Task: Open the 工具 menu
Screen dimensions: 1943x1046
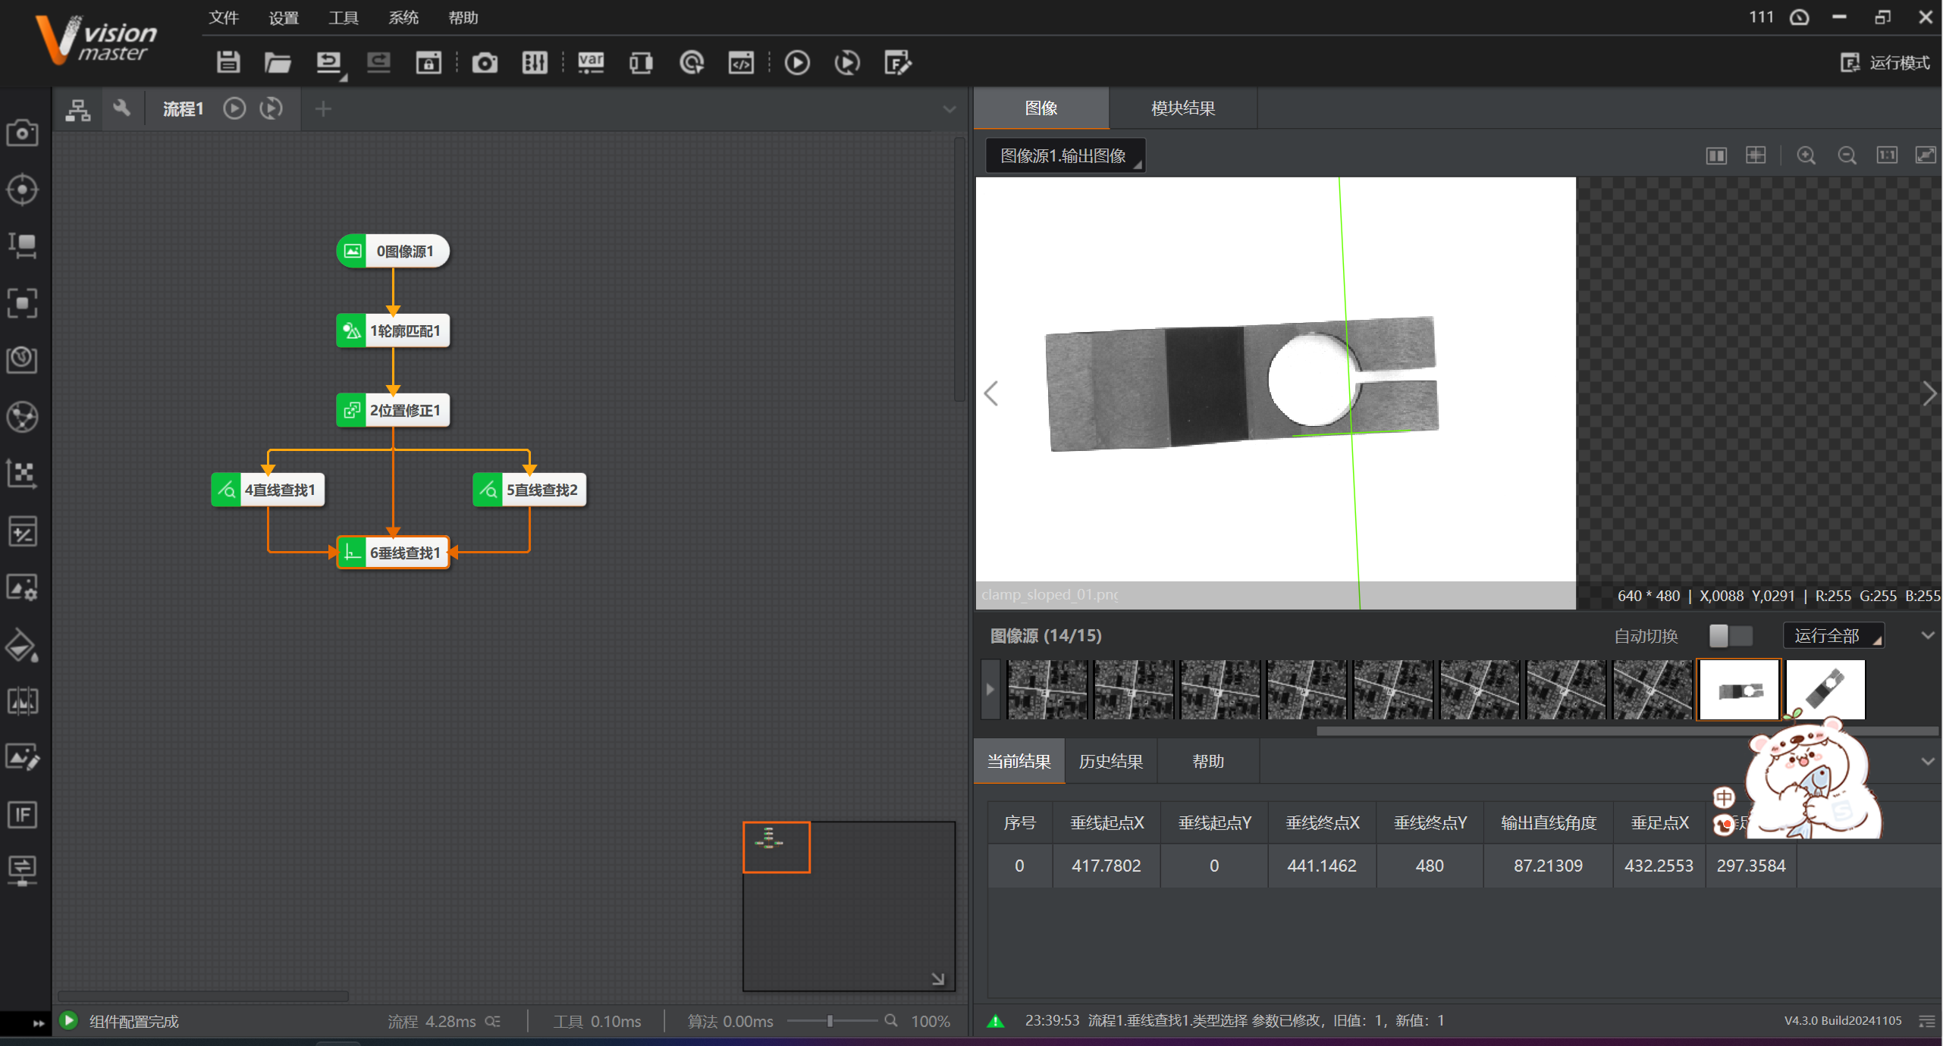Action: (x=343, y=17)
